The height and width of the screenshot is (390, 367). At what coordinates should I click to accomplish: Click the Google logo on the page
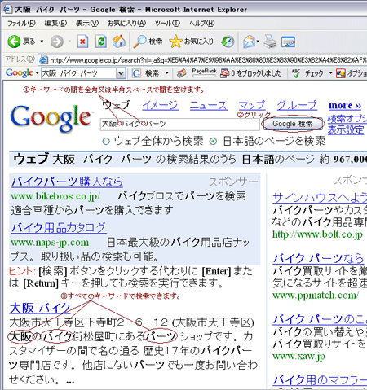51,119
